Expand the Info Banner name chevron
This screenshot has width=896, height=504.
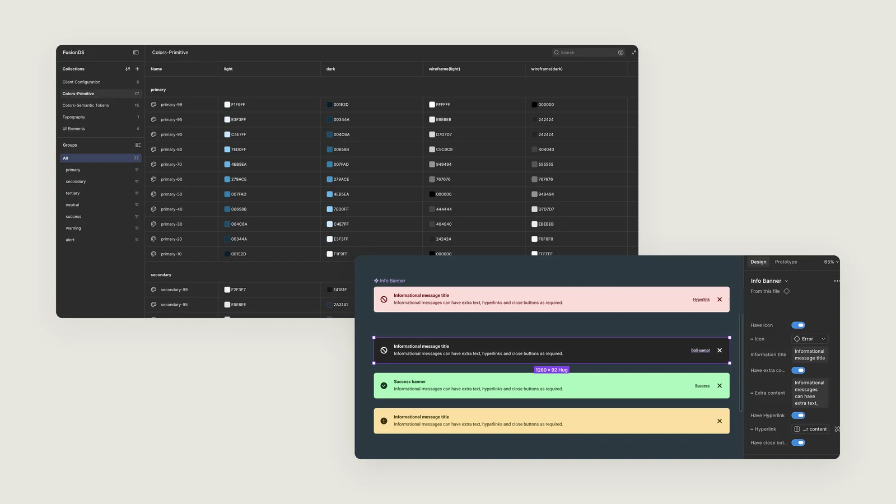[786, 281]
